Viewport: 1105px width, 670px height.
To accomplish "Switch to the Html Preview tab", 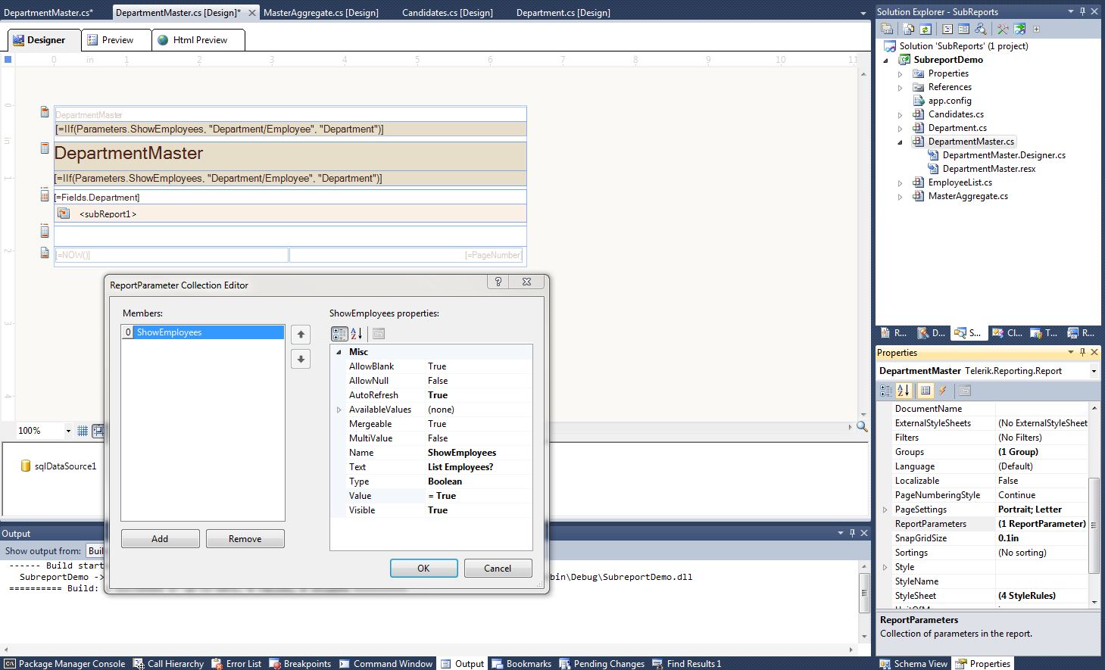I will 198,40.
